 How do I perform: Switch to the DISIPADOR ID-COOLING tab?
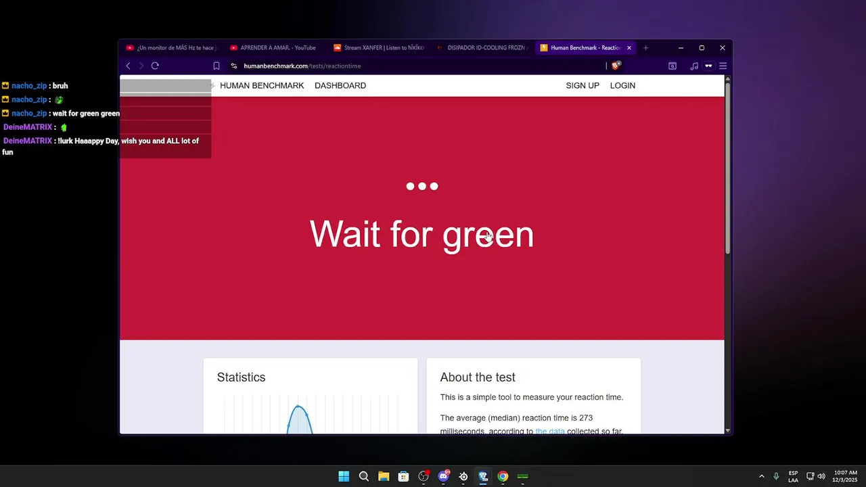[482, 48]
